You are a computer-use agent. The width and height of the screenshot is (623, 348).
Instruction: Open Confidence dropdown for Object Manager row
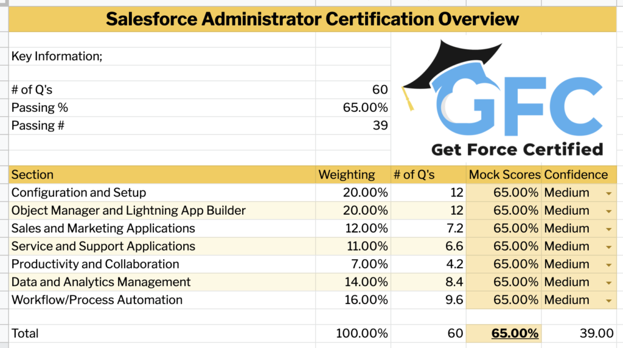coord(608,211)
